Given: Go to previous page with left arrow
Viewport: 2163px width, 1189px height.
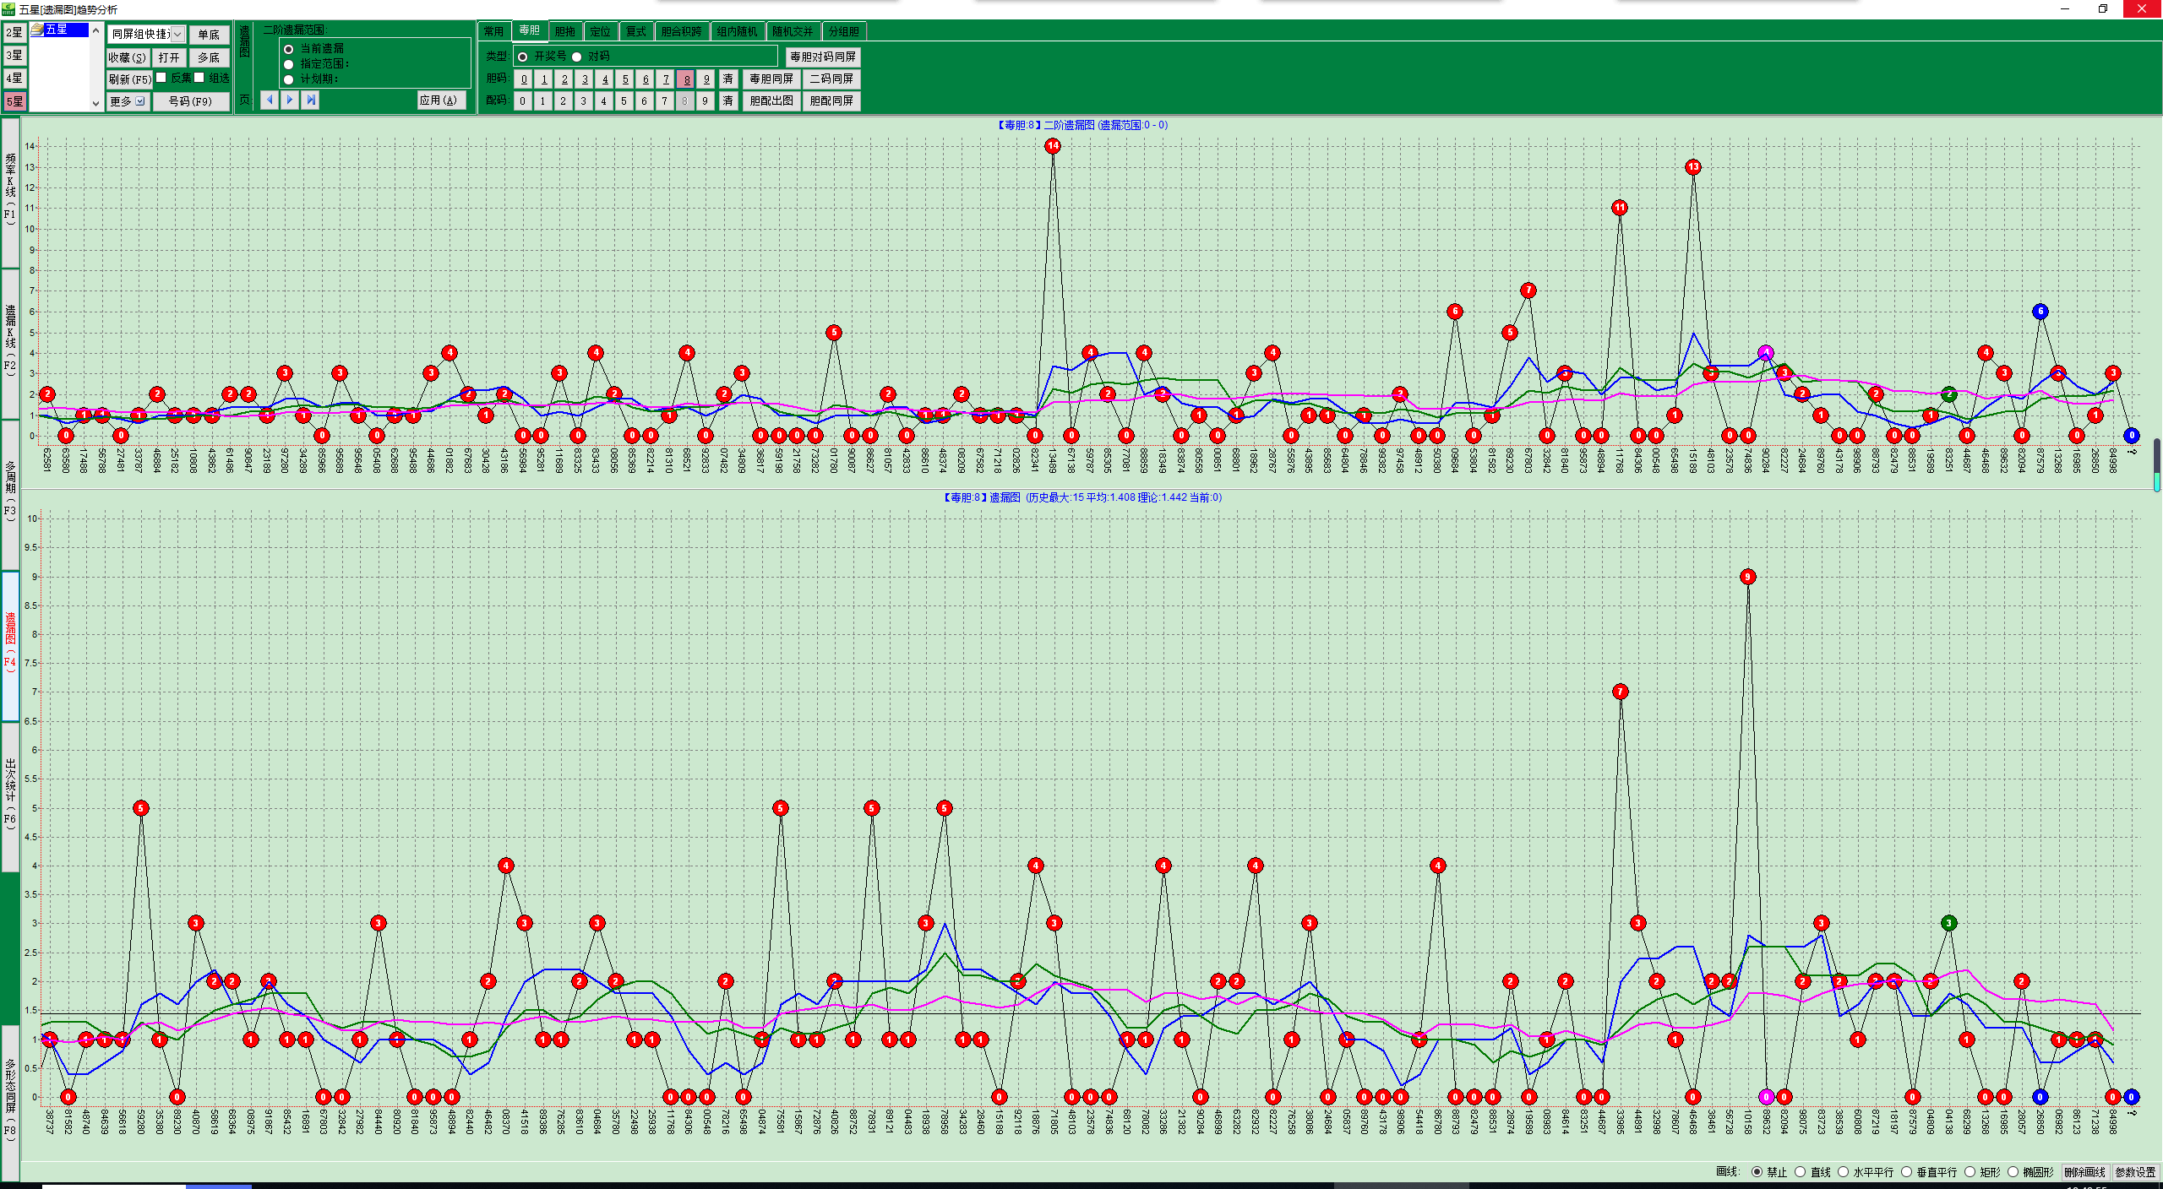Looking at the screenshot, I should coord(270,100).
